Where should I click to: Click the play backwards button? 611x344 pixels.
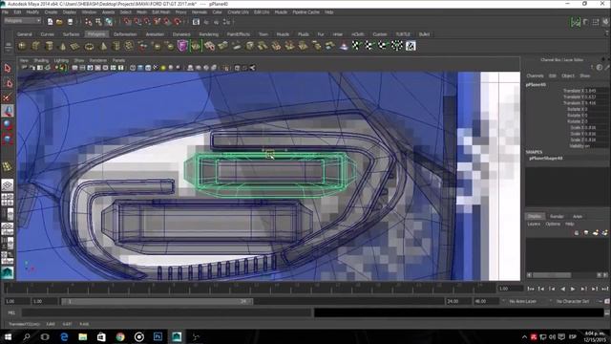click(562, 289)
